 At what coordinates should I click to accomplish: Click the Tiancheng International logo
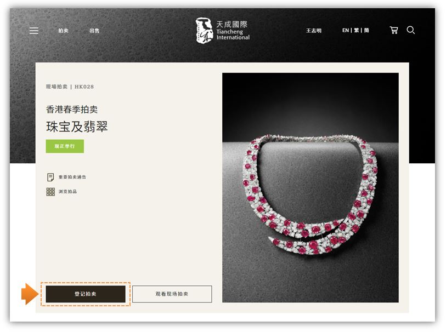222,30
